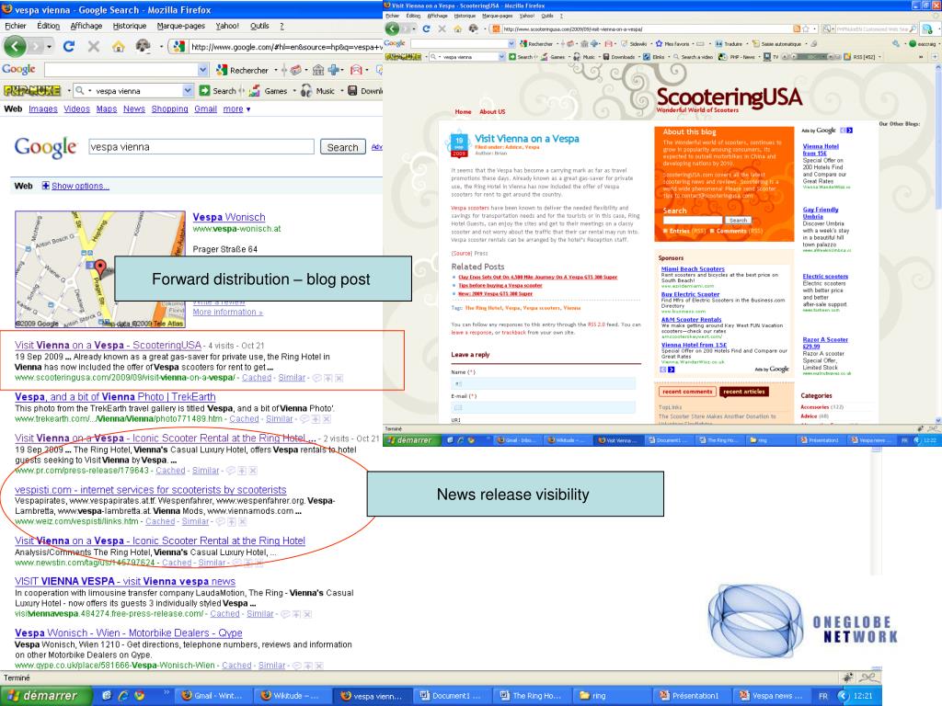This screenshot has width=942, height=706.
Task: Go Home in the ScooteringUSA window toolbar
Action: tap(458, 28)
